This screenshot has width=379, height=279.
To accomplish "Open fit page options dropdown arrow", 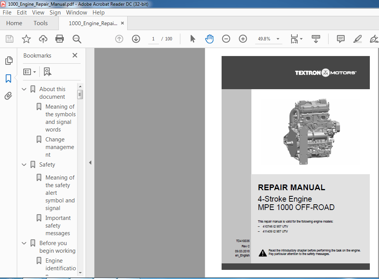I will [x=301, y=39].
